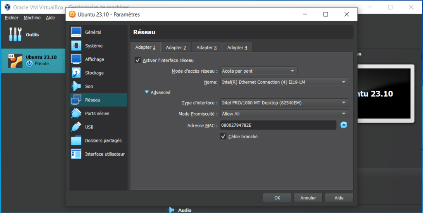Select the Dossiers partagés category label
The image size is (423, 213).
[x=103, y=140]
